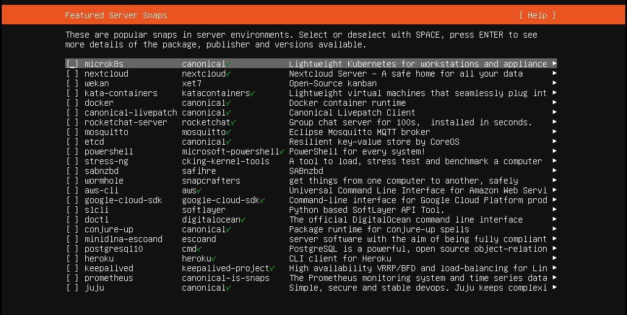
Task: Click the safihre publisher text
Action: point(199,171)
